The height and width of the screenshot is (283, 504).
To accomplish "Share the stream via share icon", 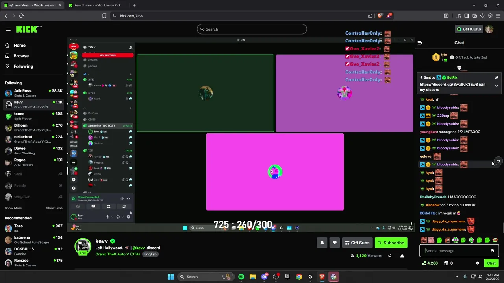I will pyautogui.click(x=389, y=256).
